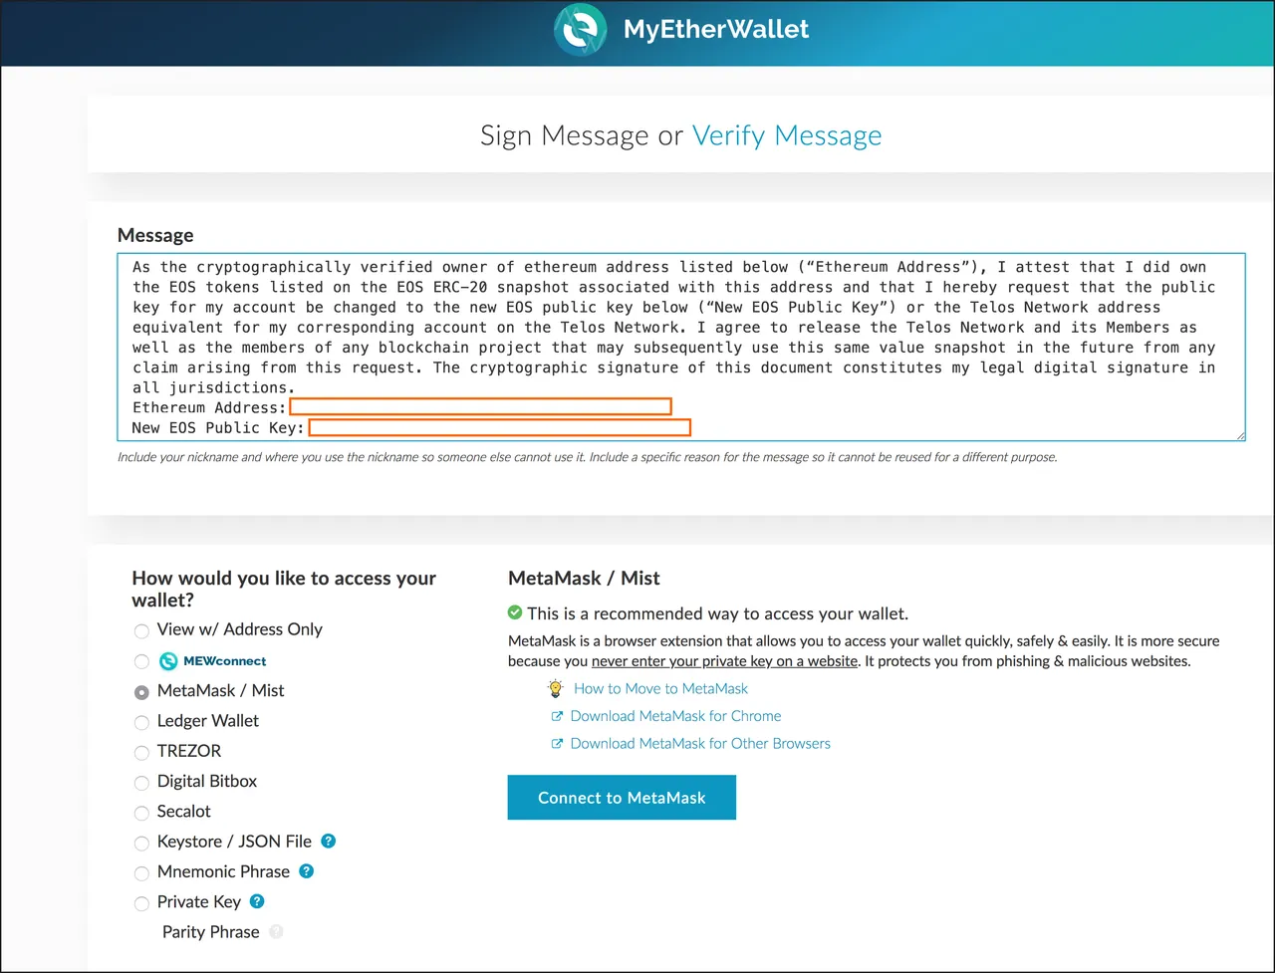This screenshot has height=973, width=1275.
Task: Open help icon beside Mnemonic Phrase
Action: [307, 870]
